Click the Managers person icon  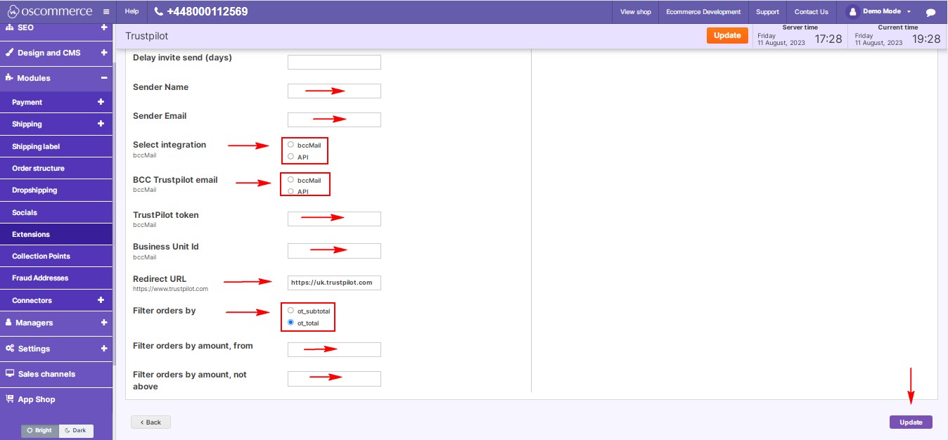(9, 323)
